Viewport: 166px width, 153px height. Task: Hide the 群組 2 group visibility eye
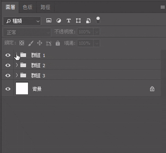coord(8,65)
